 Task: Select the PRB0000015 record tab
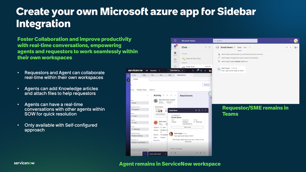tap(181, 75)
